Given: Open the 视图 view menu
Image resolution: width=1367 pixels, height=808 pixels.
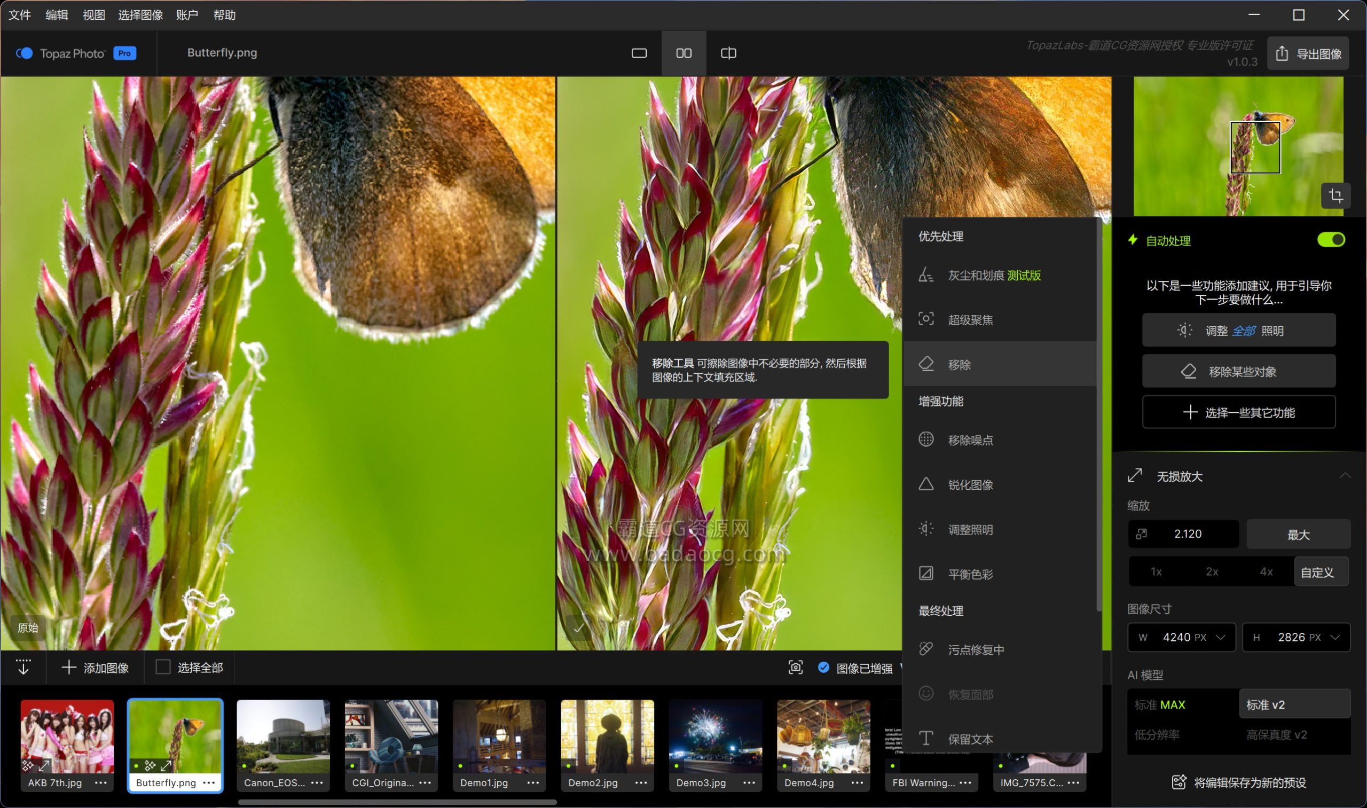Looking at the screenshot, I should [x=93, y=15].
